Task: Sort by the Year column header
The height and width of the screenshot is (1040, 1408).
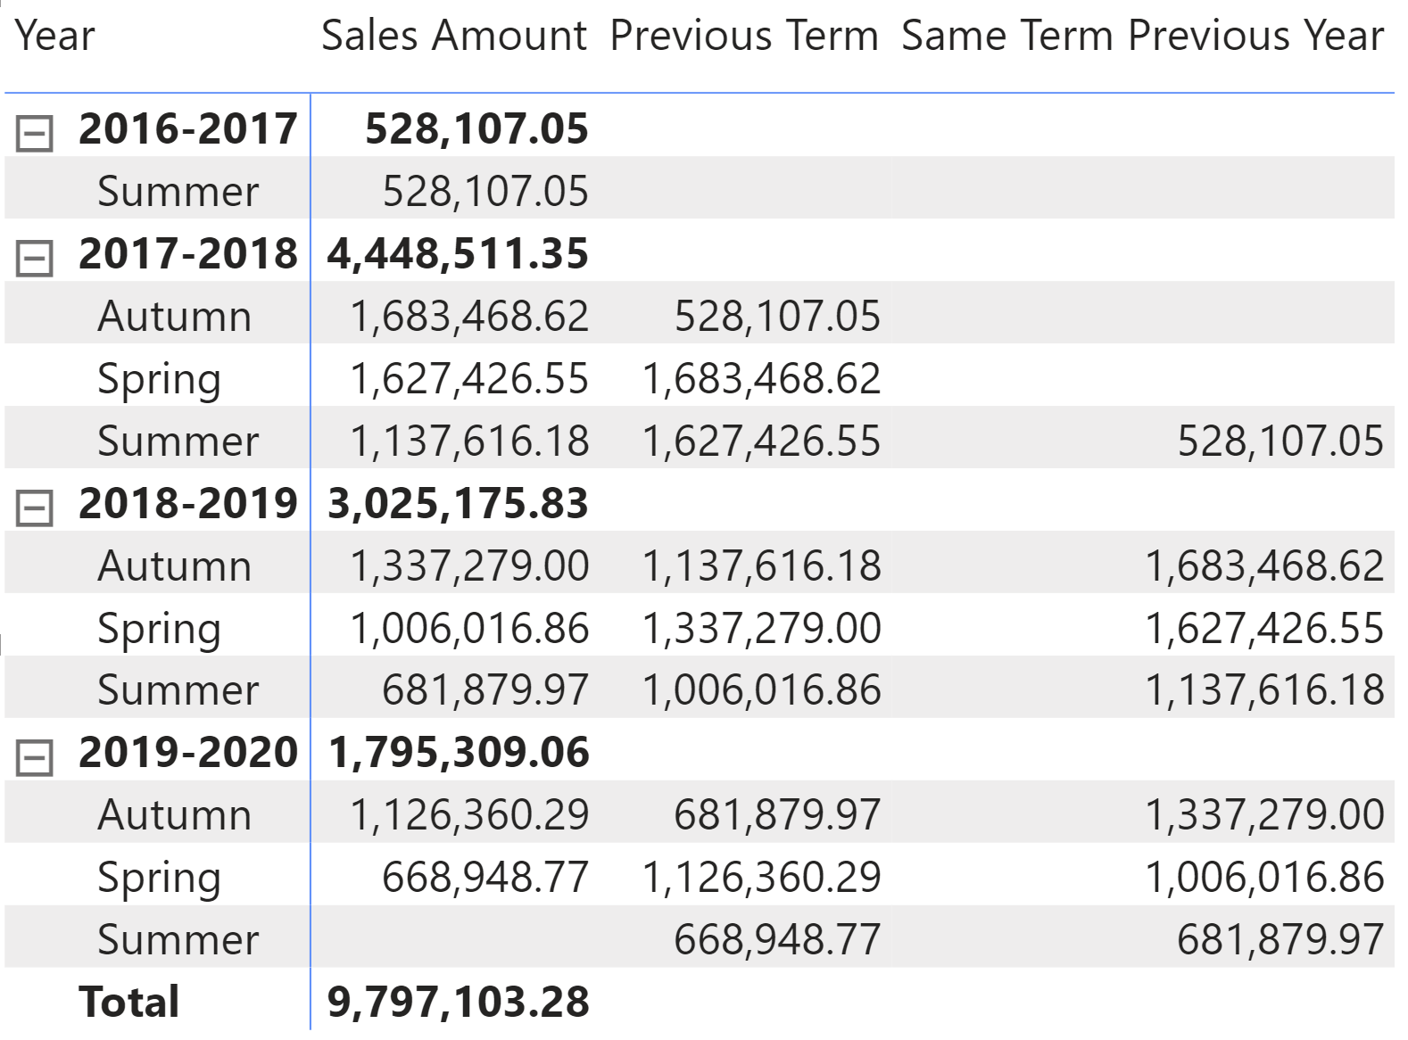Action: click(54, 37)
